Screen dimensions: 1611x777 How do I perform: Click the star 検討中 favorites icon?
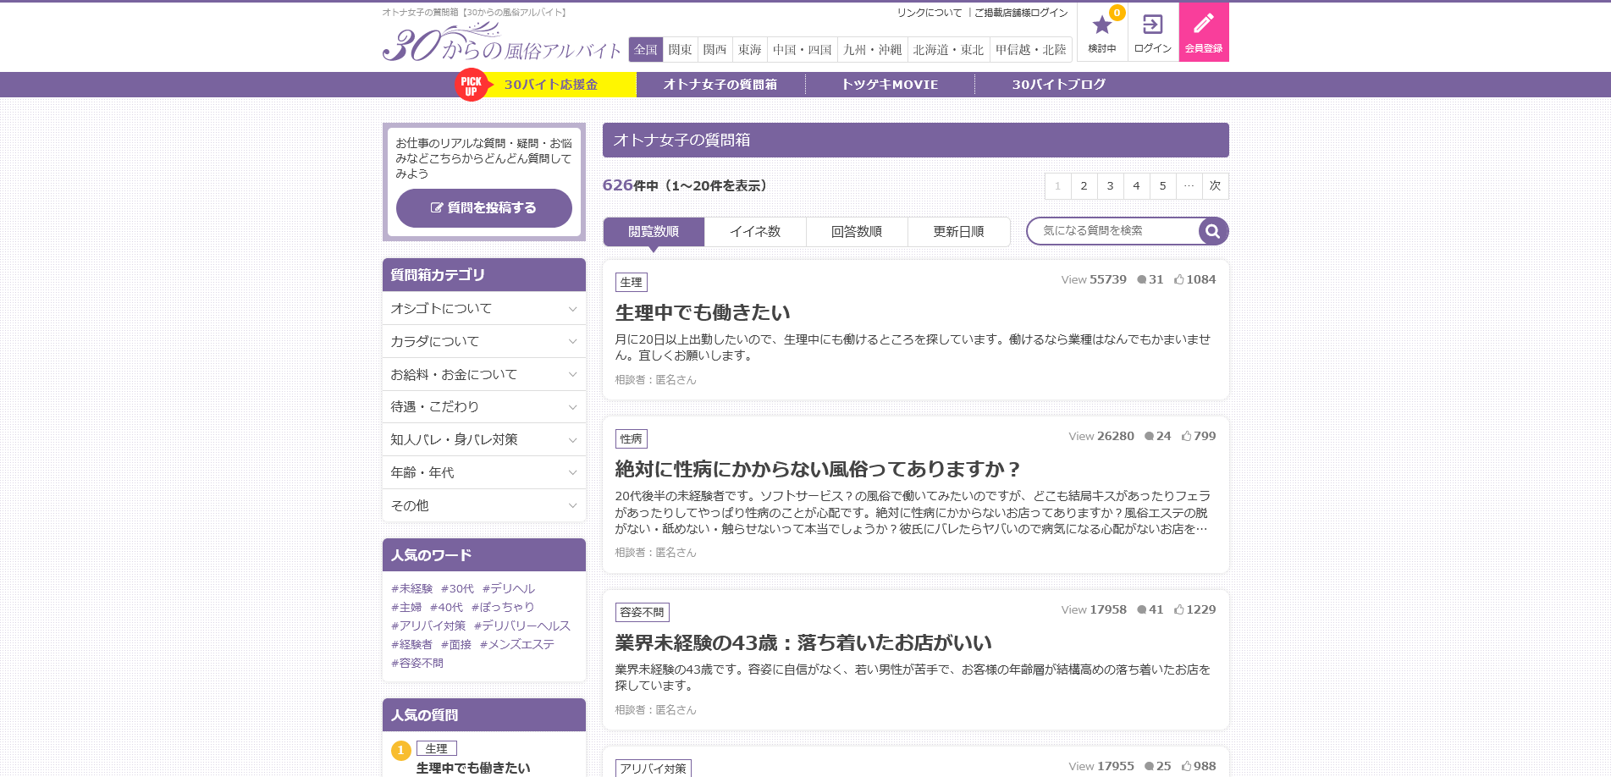pos(1101,32)
